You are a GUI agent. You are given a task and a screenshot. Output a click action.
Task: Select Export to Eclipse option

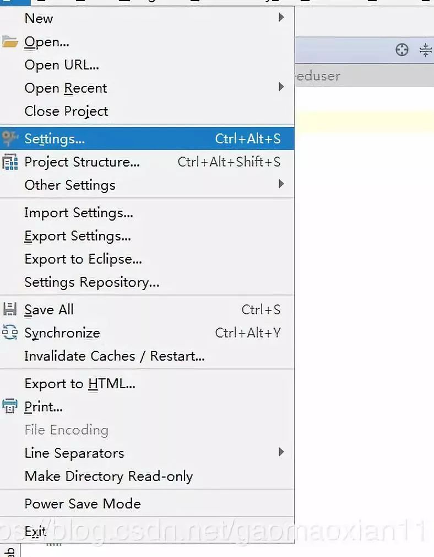pyautogui.click(x=83, y=259)
